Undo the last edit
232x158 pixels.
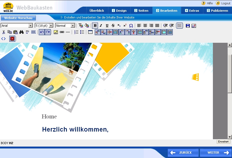click(x=42, y=32)
